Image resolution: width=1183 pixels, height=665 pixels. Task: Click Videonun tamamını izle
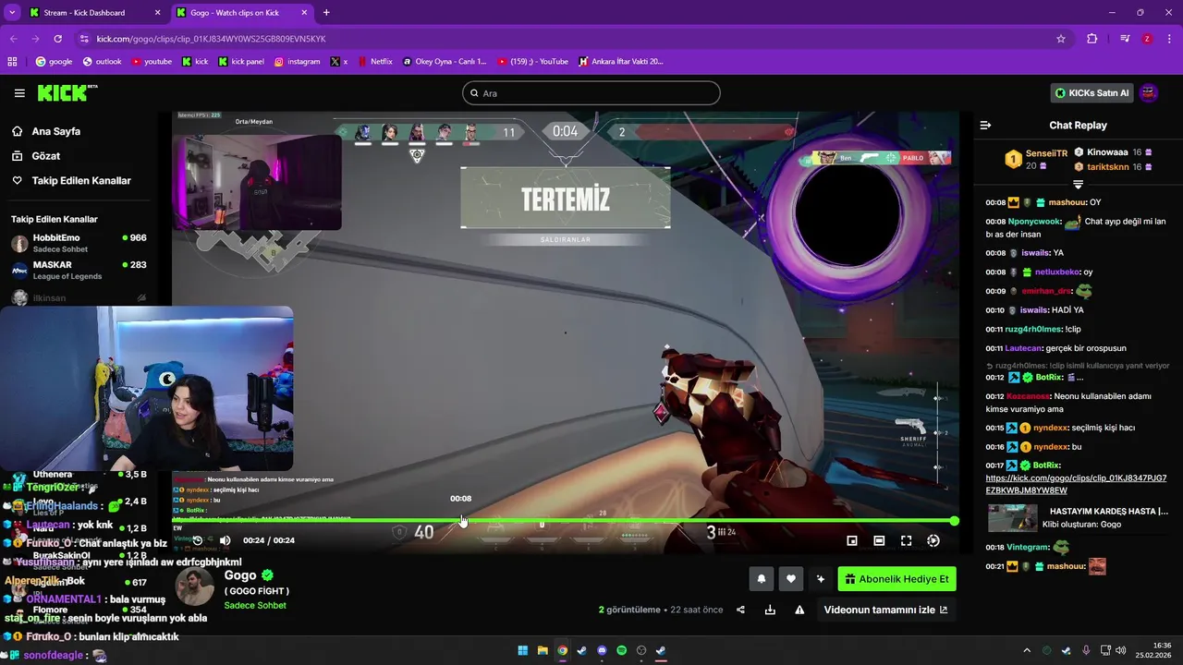[885, 610]
